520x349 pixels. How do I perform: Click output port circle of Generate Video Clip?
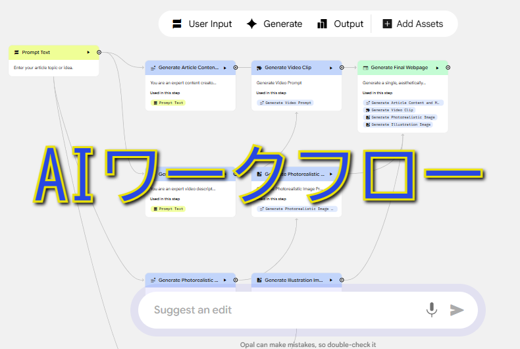[x=342, y=67]
